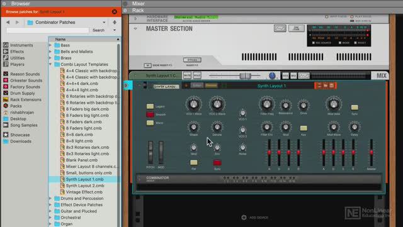Click the Combinator patch up/down selector
The image size is (403, 227).
click(319, 86)
